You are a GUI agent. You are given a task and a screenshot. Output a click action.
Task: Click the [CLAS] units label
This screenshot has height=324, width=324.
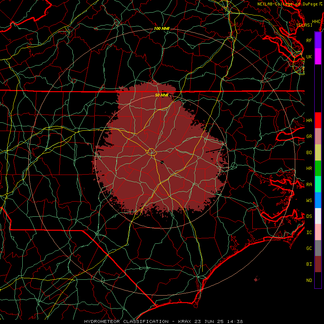[x=304, y=25]
